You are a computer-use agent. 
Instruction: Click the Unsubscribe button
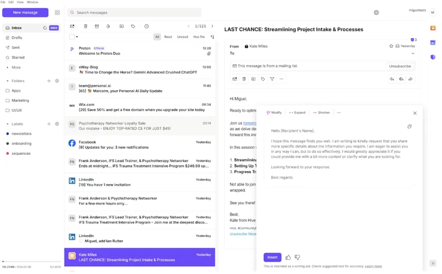coord(400,66)
